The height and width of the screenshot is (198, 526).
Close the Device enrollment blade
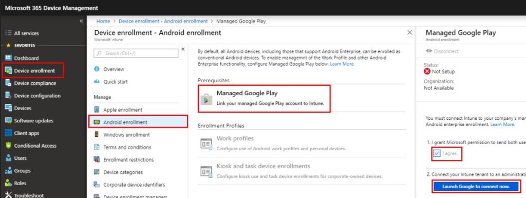pos(409,32)
